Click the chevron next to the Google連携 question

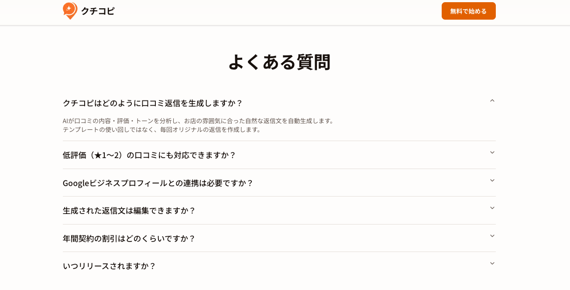[492, 180]
